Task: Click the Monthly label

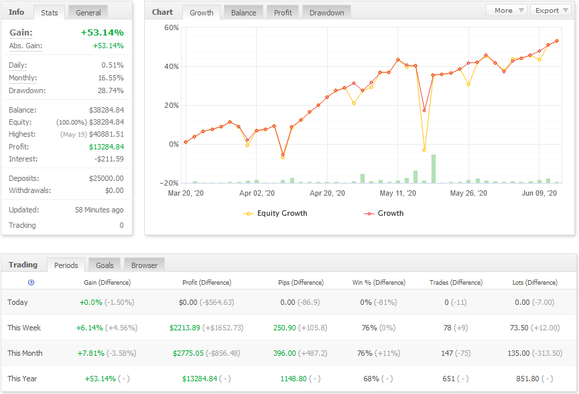Action: [23, 78]
